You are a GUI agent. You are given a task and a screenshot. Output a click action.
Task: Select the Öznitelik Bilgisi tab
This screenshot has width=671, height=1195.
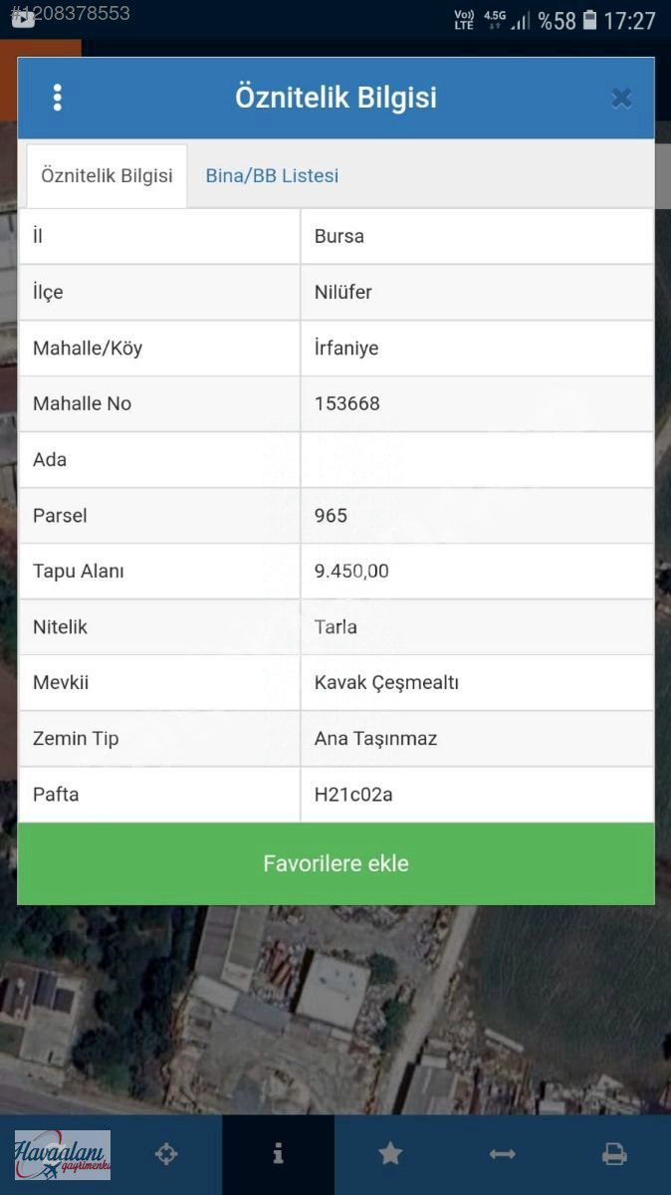107,176
